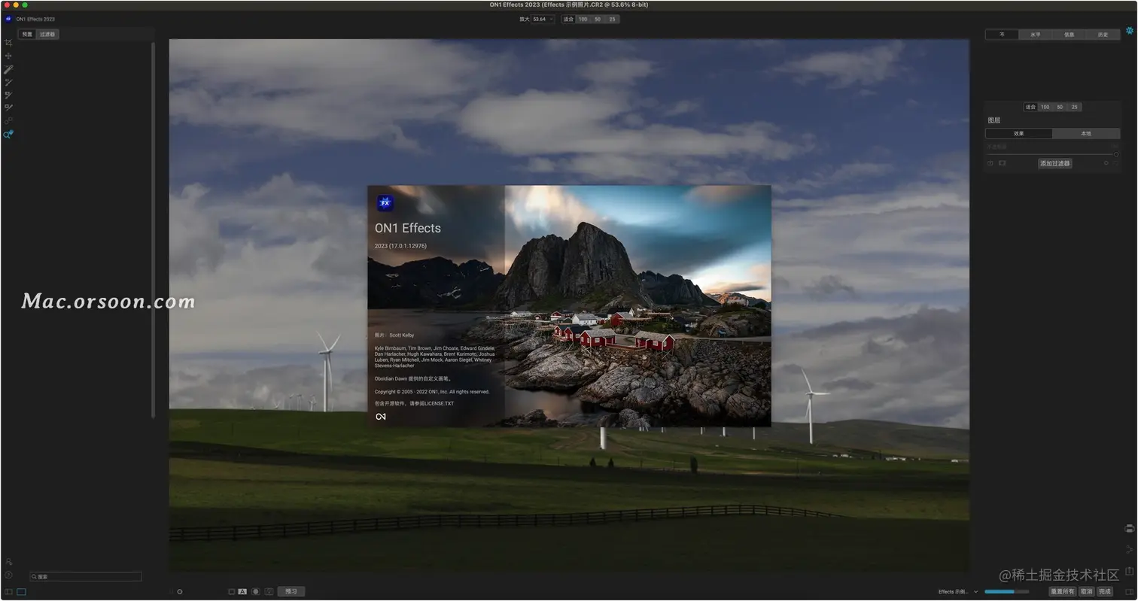Switch to the 过滤器 filters tab
This screenshot has height=601, width=1138.
coord(47,34)
